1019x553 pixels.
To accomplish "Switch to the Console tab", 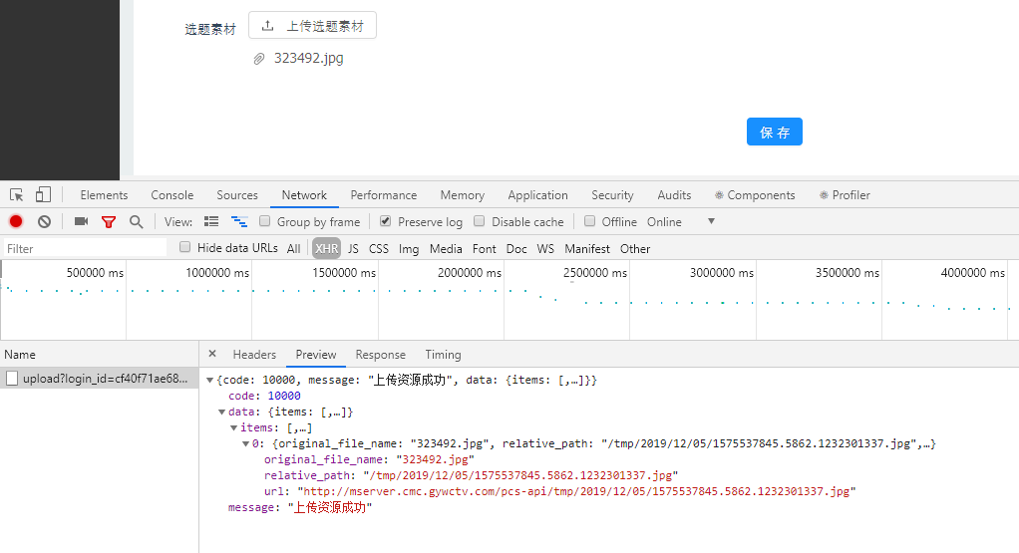I will [x=172, y=195].
